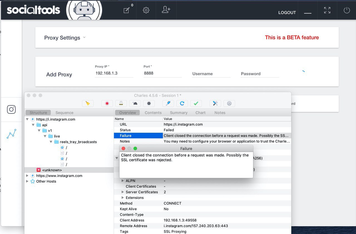
Task: Open the Summary tab
Action: (x=179, y=113)
